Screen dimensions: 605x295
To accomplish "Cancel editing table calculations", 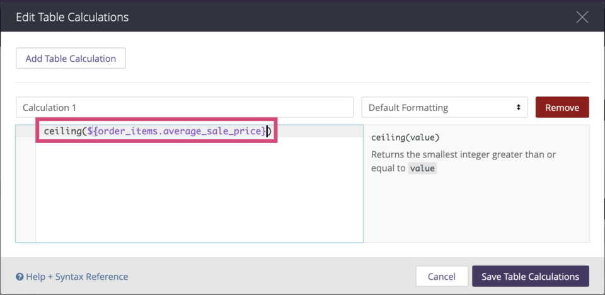I will tap(442, 277).
